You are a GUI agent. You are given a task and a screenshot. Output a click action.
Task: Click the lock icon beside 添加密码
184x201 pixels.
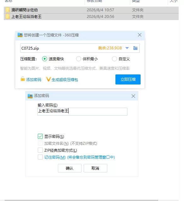(23, 79)
